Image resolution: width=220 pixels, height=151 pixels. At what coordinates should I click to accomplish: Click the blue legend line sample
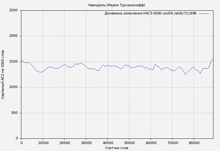point(204,14)
